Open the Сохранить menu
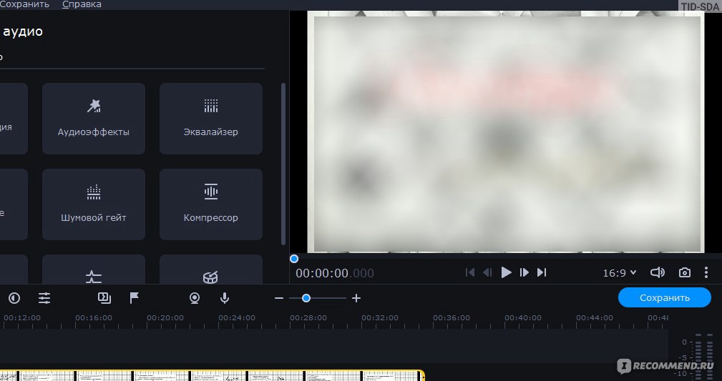 pos(24,4)
